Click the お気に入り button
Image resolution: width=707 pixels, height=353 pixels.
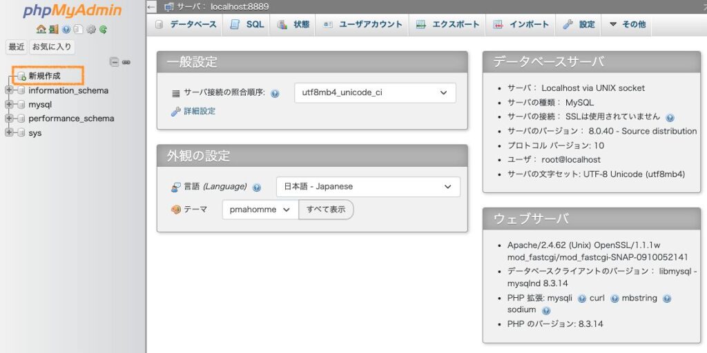point(52,47)
